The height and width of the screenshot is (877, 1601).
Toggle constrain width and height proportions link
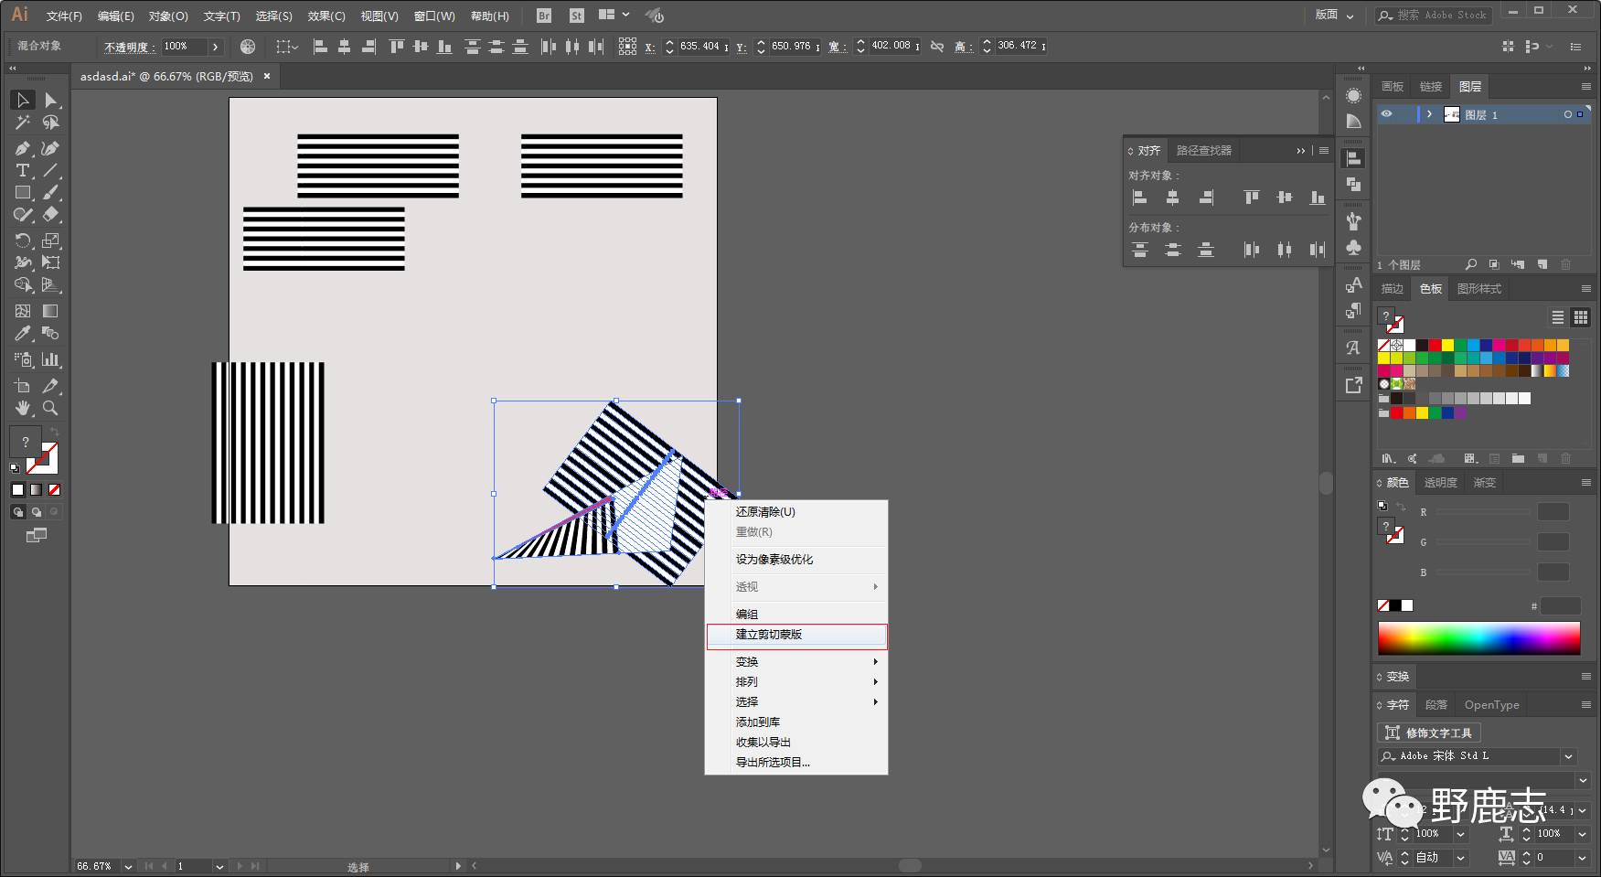[x=937, y=46]
